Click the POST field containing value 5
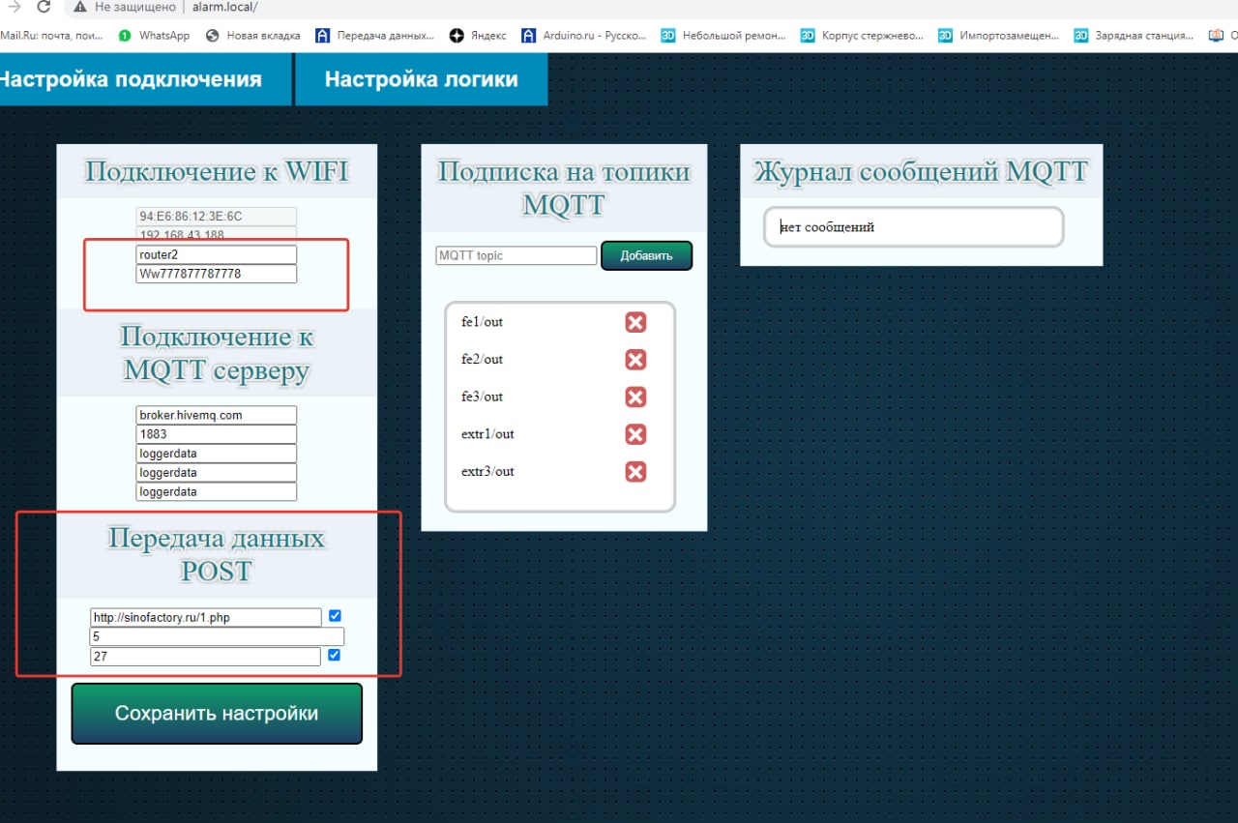The height and width of the screenshot is (823, 1238). [217, 636]
